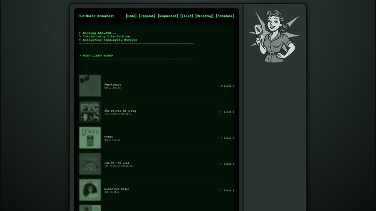Click the likes count for Human
This screenshot has height=211, width=376.
pos(226,138)
